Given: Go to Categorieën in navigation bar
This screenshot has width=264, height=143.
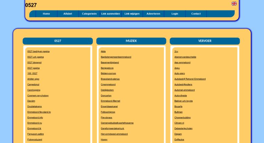Looking at the screenshot, I should (89, 14).
